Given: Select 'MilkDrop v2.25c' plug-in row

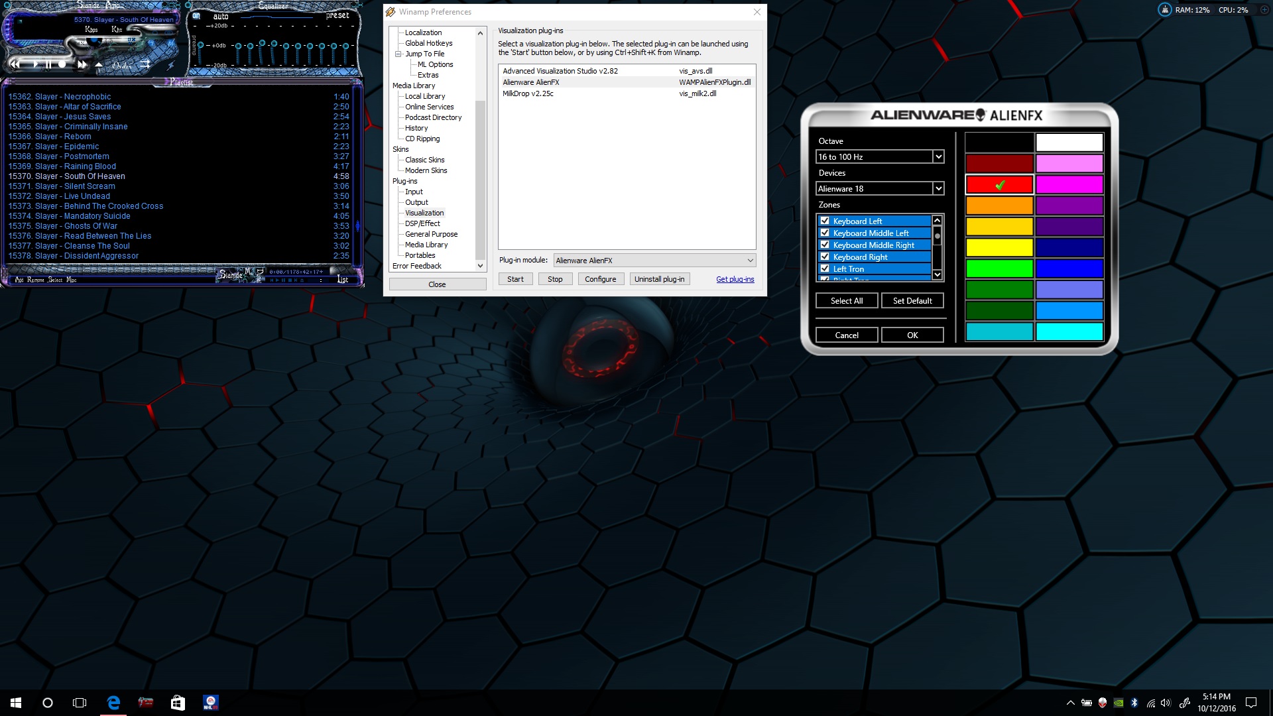Looking at the screenshot, I should [627, 93].
